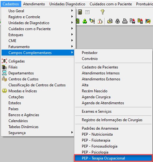
Task: Expand the Segurança submenu arrow
Action: pos(72,132)
